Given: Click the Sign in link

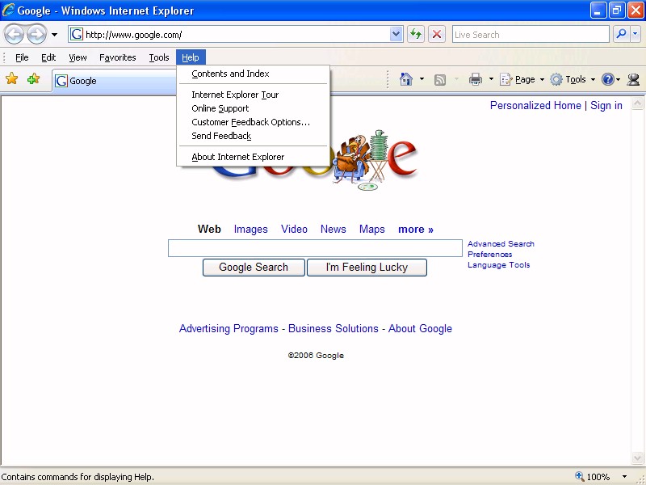Looking at the screenshot, I should tap(606, 106).
